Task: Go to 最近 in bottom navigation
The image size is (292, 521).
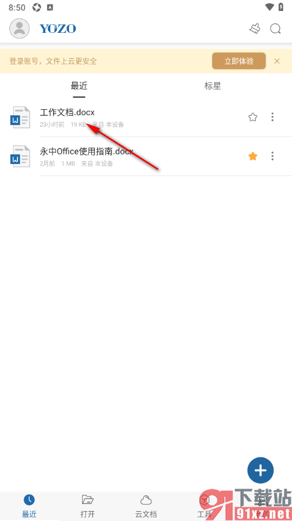Action: [x=29, y=506]
